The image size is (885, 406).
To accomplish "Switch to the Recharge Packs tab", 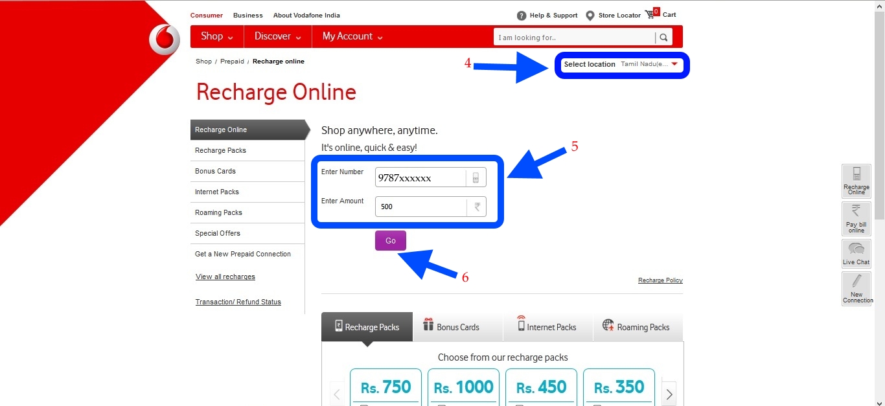I will point(367,327).
